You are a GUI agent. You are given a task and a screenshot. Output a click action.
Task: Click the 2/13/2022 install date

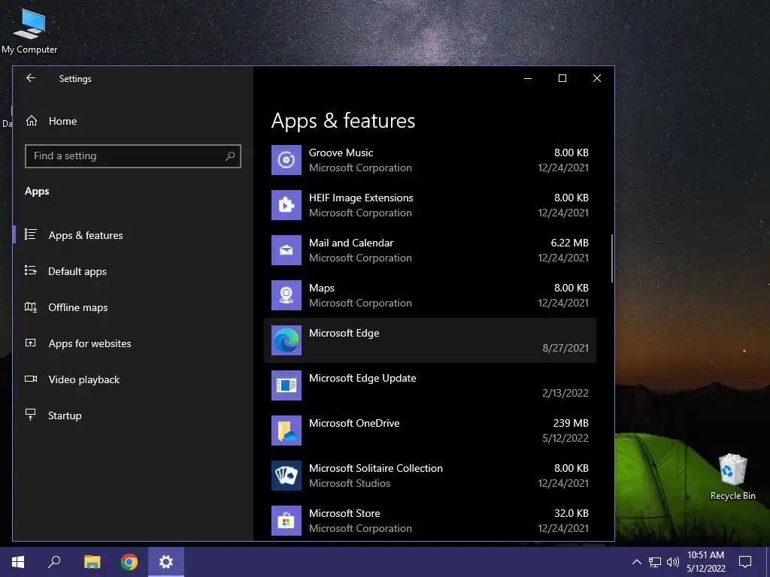(565, 393)
